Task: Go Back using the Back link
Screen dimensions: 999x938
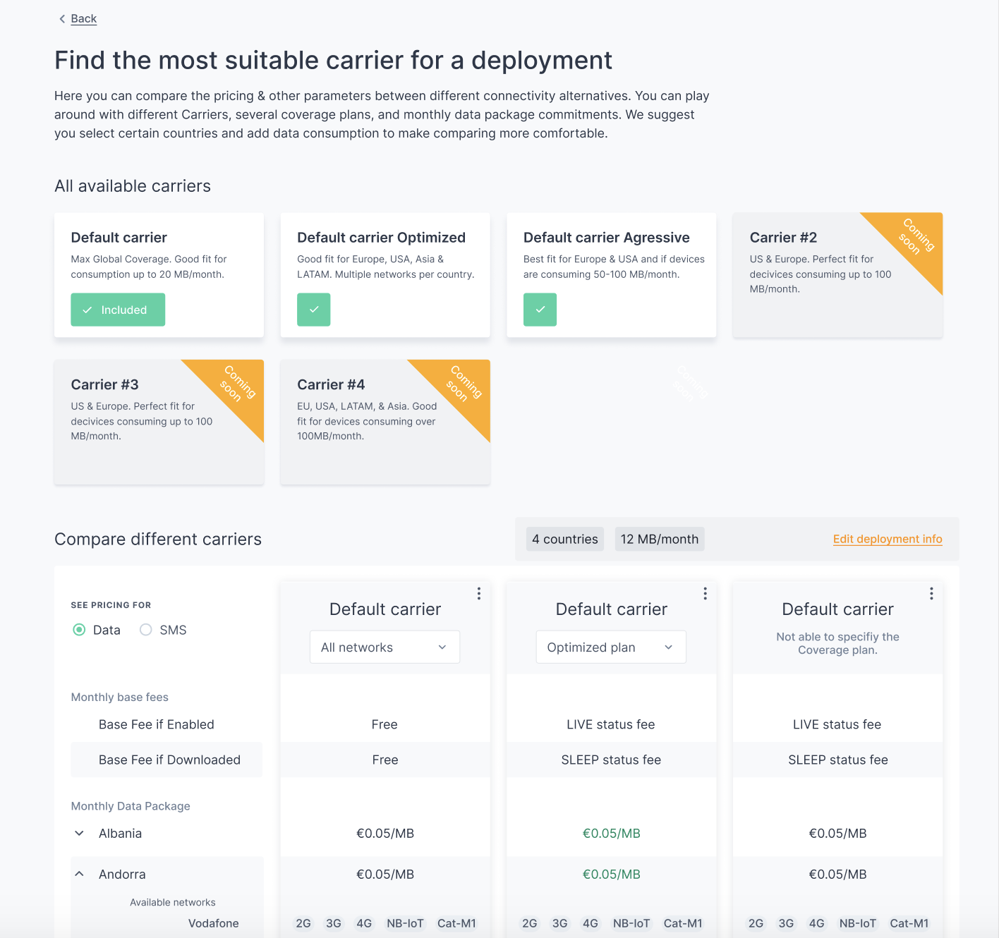Action: click(x=83, y=19)
